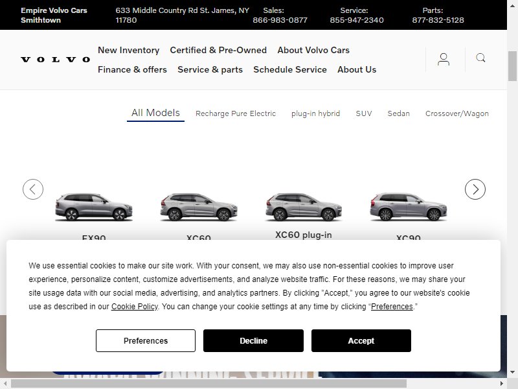Go to Schedule Service
Image resolution: width=518 pixels, height=389 pixels.
point(290,69)
